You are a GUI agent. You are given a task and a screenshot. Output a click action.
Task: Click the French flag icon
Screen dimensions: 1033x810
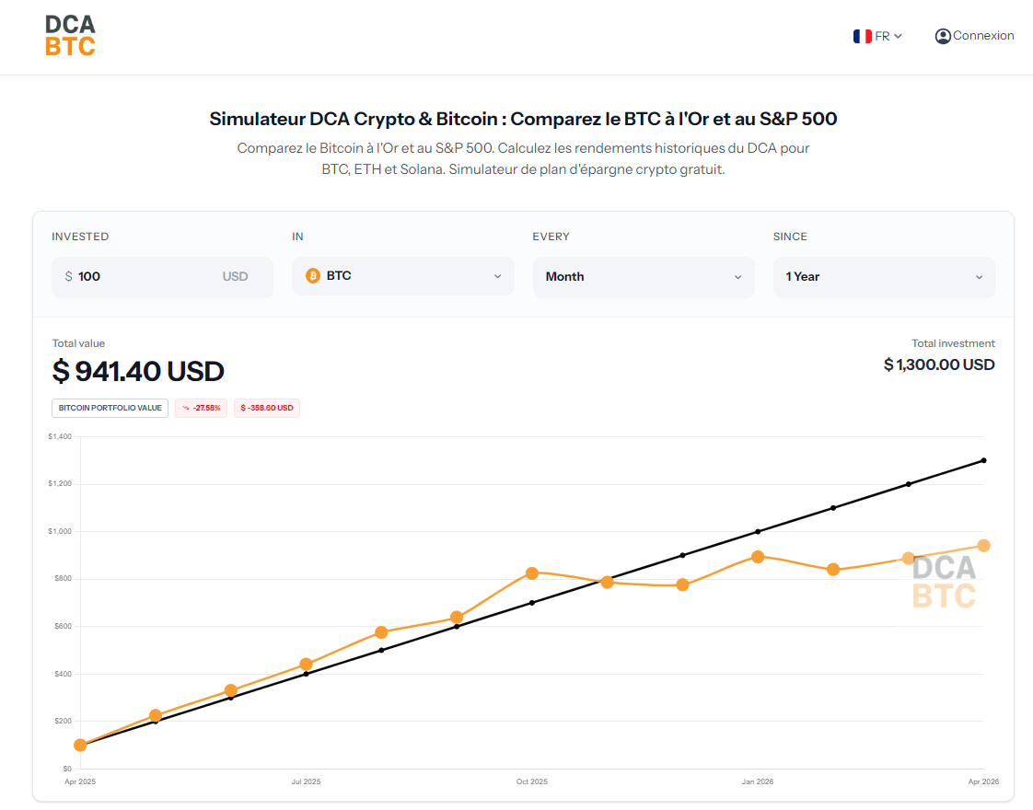click(x=862, y=36)
